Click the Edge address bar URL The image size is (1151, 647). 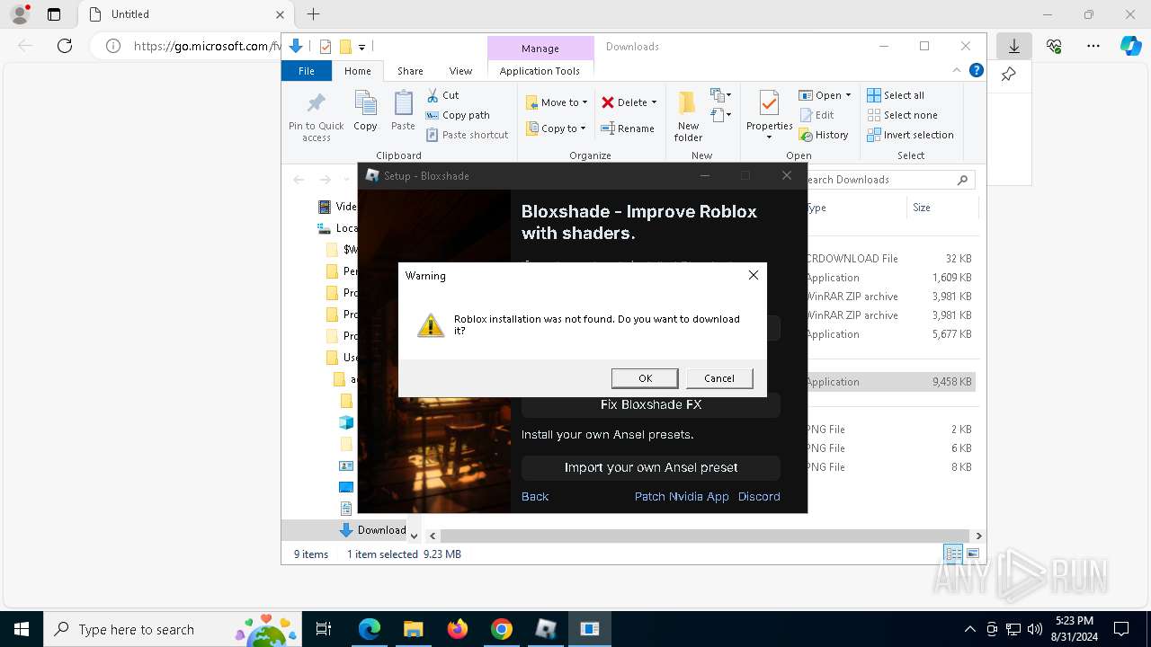click(207, 46)
